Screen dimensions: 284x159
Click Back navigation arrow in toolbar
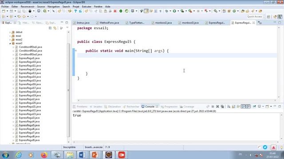pos(24,17)
